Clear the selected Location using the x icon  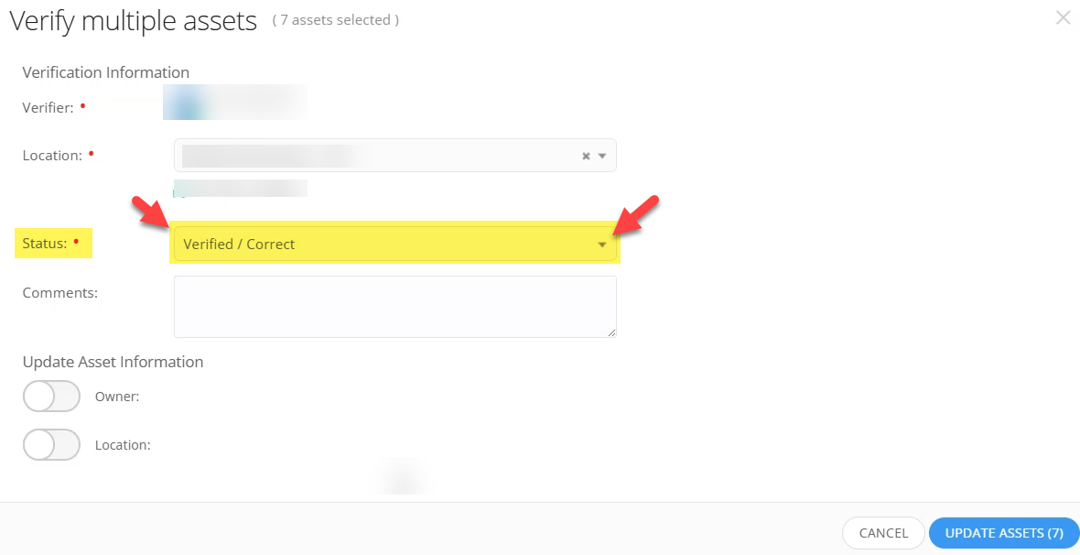585,156
